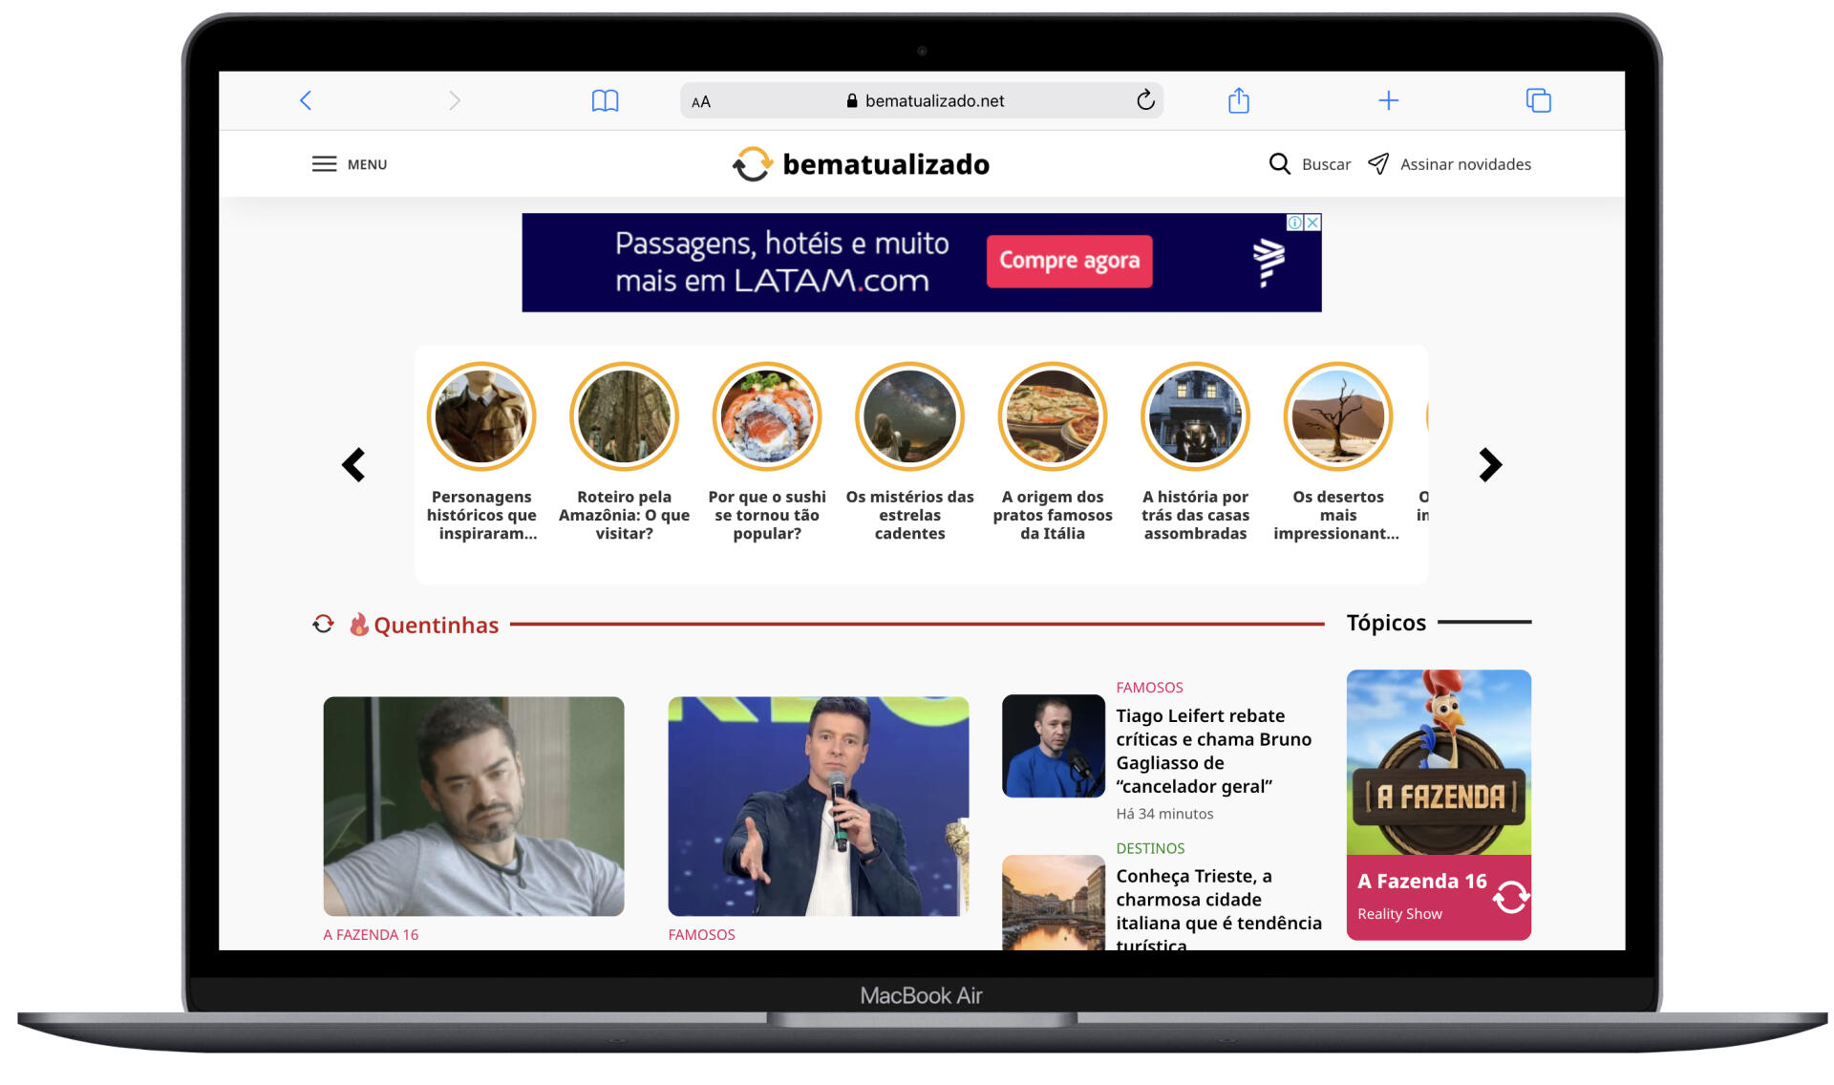
Task: Select the FAMOSOS category label
Action: click(1149, 688)
